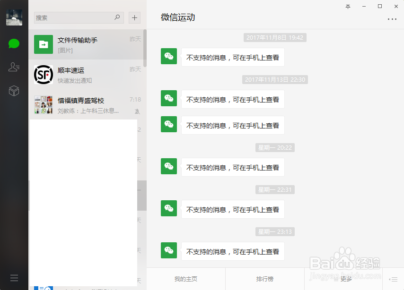Click the WeChat avatar beside the 22:31 message

169,208
